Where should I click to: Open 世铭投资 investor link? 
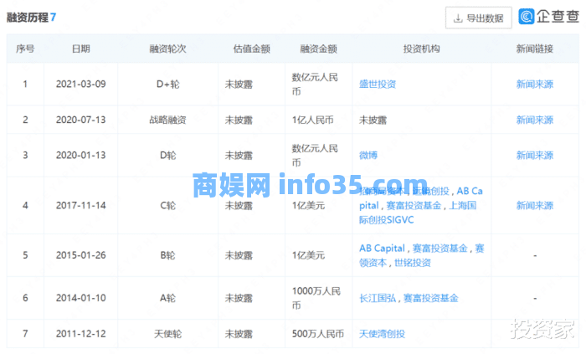click(x=413, y=263)
